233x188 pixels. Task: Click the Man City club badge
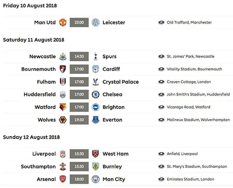click(x=95, y=179)
